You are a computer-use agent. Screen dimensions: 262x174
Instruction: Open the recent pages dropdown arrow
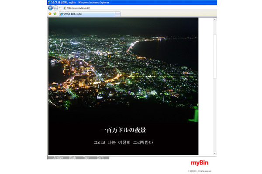click(x=60, y=8)
